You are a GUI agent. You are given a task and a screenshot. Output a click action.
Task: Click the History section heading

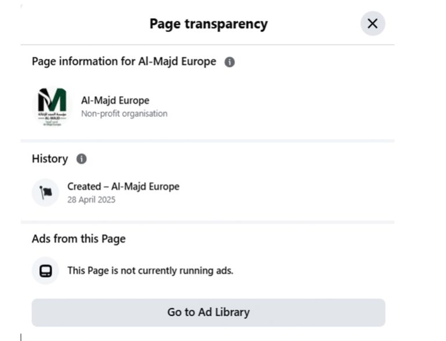point(50,159)
